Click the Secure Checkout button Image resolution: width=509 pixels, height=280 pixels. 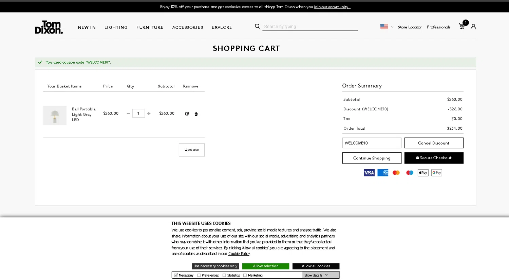pos(434,158)
